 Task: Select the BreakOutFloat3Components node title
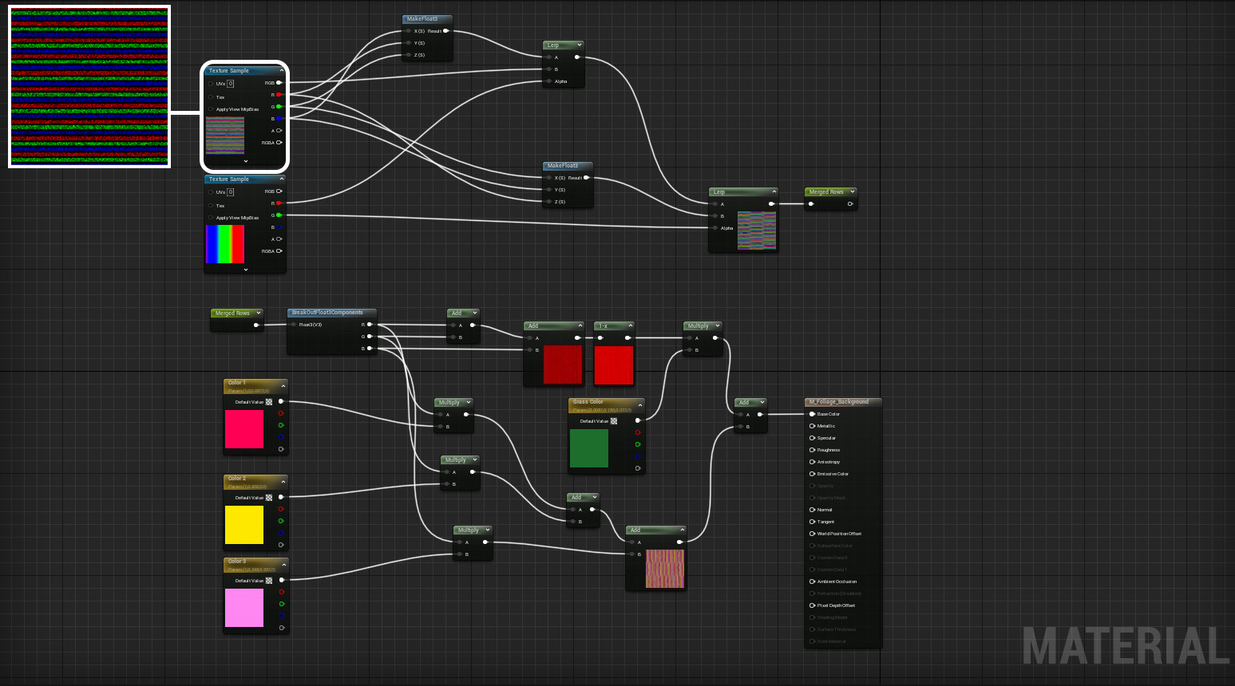coord(327,313)
